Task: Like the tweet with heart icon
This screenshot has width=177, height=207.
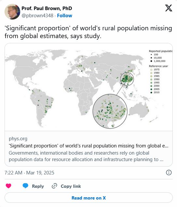Action: coord(8,186)
